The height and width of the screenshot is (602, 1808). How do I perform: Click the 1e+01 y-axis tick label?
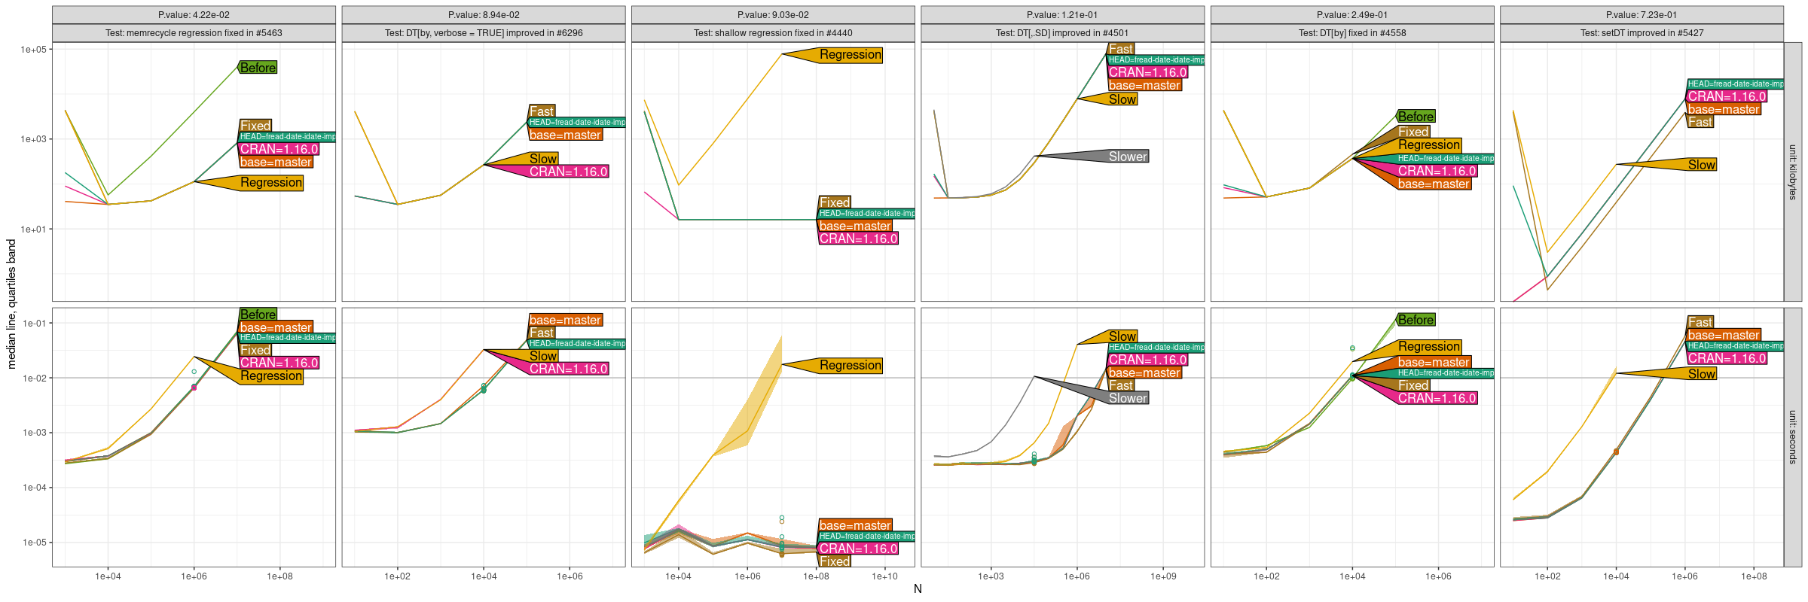coord(33,230)
